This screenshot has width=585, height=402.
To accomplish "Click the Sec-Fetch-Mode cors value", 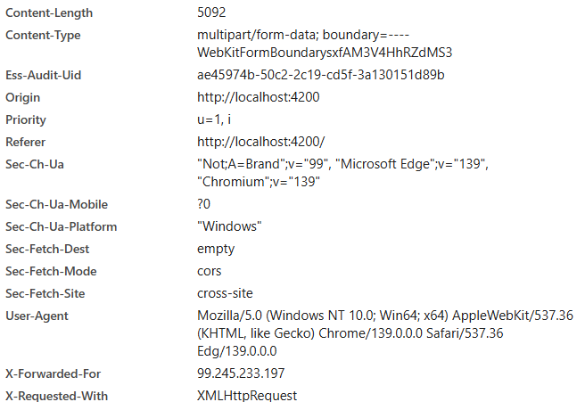I will (x=209, y=271).
